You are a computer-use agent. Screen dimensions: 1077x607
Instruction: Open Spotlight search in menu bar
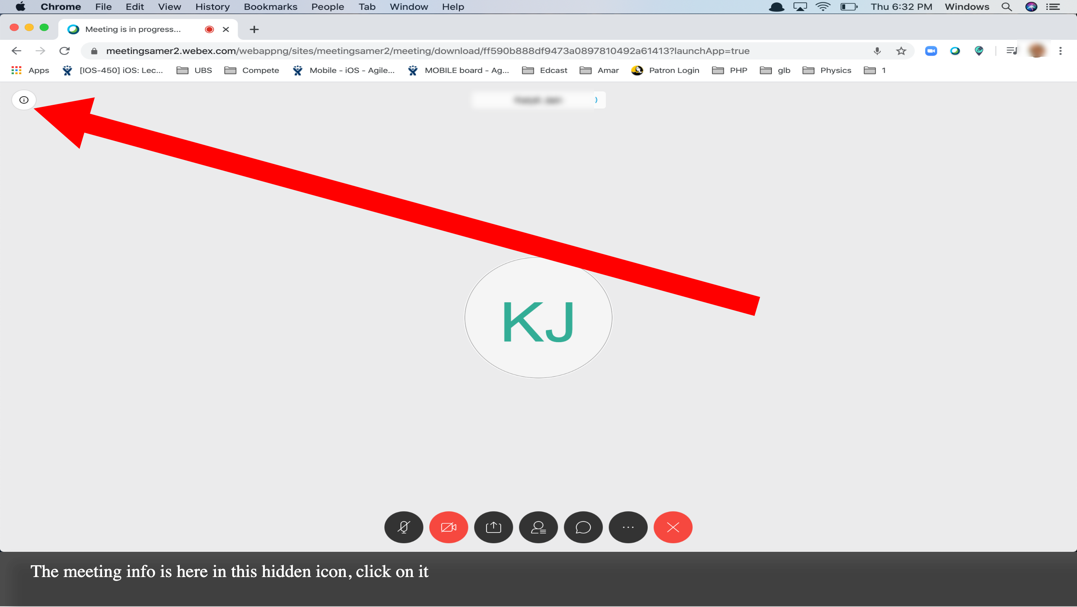click(x=1006, y=7)
